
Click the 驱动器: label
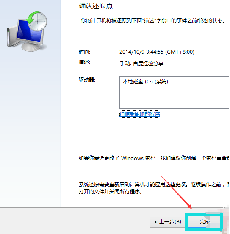point(87,80)
